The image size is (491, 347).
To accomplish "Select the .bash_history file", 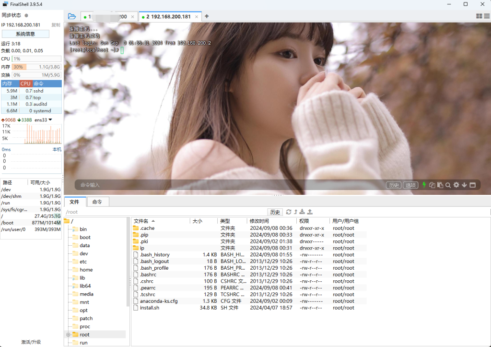I will (249, 254).
